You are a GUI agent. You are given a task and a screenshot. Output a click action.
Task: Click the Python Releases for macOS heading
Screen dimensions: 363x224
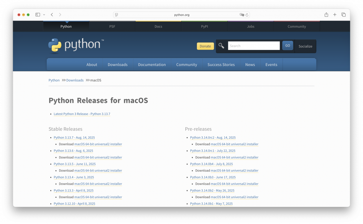tap(98, 100)
